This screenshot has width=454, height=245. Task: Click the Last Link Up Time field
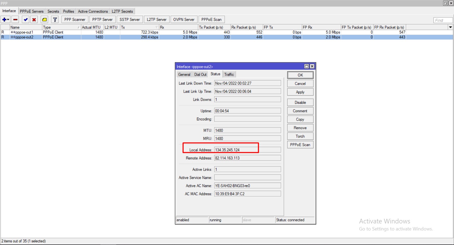247,91
